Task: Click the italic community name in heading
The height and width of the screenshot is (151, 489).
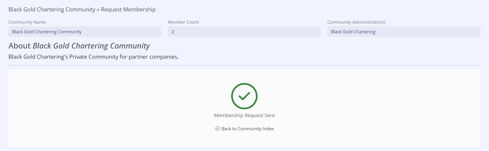Action: (x=91, y=46)
